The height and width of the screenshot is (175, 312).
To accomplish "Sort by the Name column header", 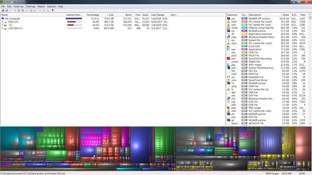I will [x=33, y=15].
